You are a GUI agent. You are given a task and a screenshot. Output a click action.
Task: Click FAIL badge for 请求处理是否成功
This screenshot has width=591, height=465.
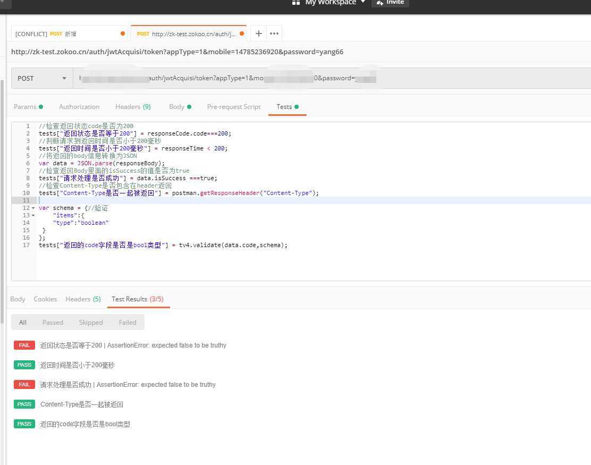(x=24, y=384)
